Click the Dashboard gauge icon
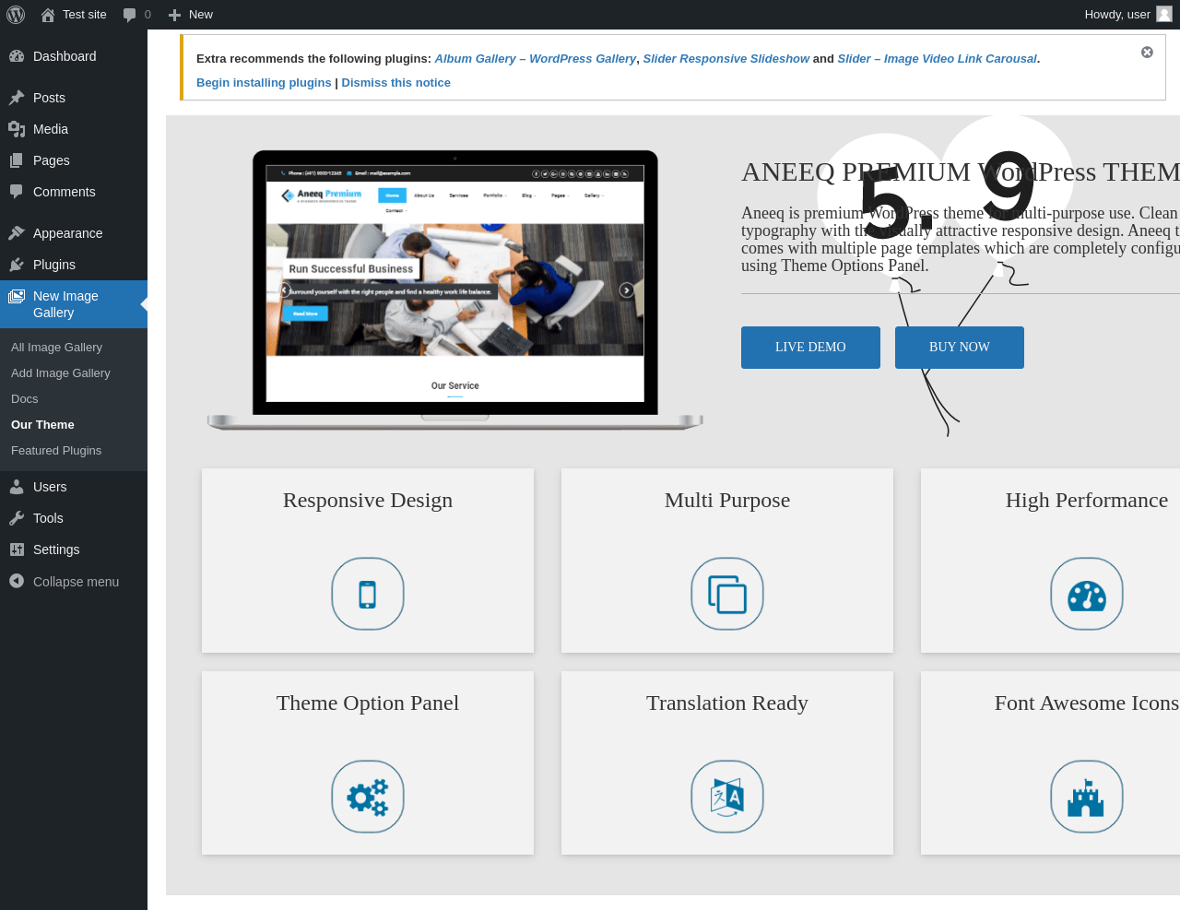This screenshot has width=1180, height=910. (x=17, y=56)
